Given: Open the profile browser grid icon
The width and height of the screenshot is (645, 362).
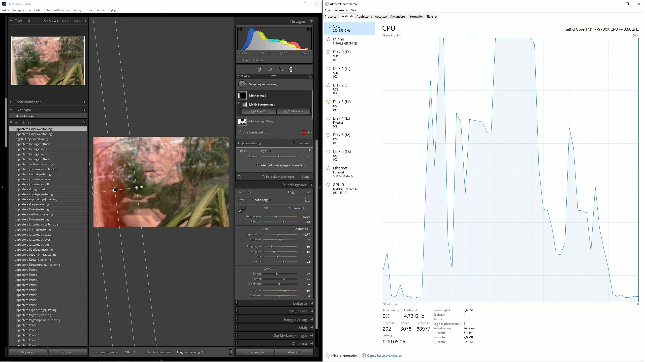Looking at the screenshot, I should (x=308, y=200).
